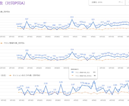
Task: Click the 119 data label in the second chart
Action: 54,56
